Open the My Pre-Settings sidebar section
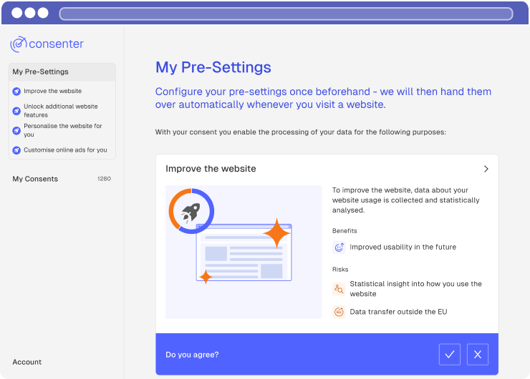This screenshot has width=530, height=379. tap(41, 72)
